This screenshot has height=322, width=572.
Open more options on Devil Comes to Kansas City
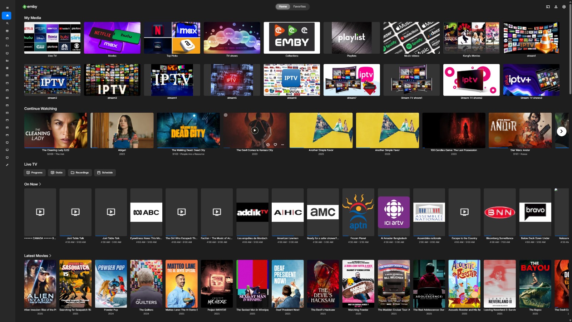click(x=282, y=145)
